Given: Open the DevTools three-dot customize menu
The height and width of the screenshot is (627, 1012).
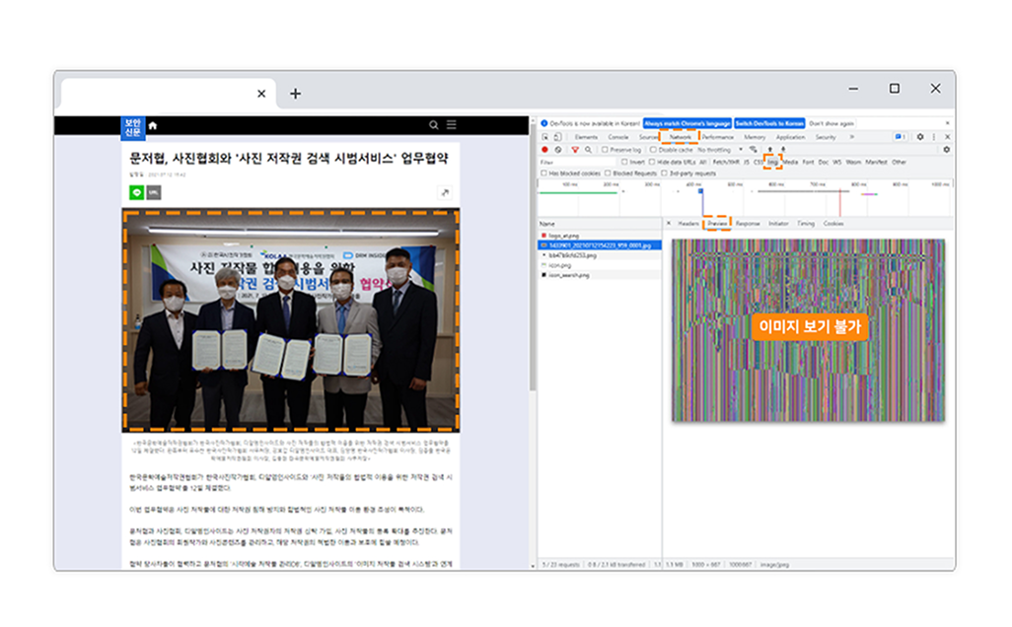Looking at the screenshot, I should [x=934, y=137].
